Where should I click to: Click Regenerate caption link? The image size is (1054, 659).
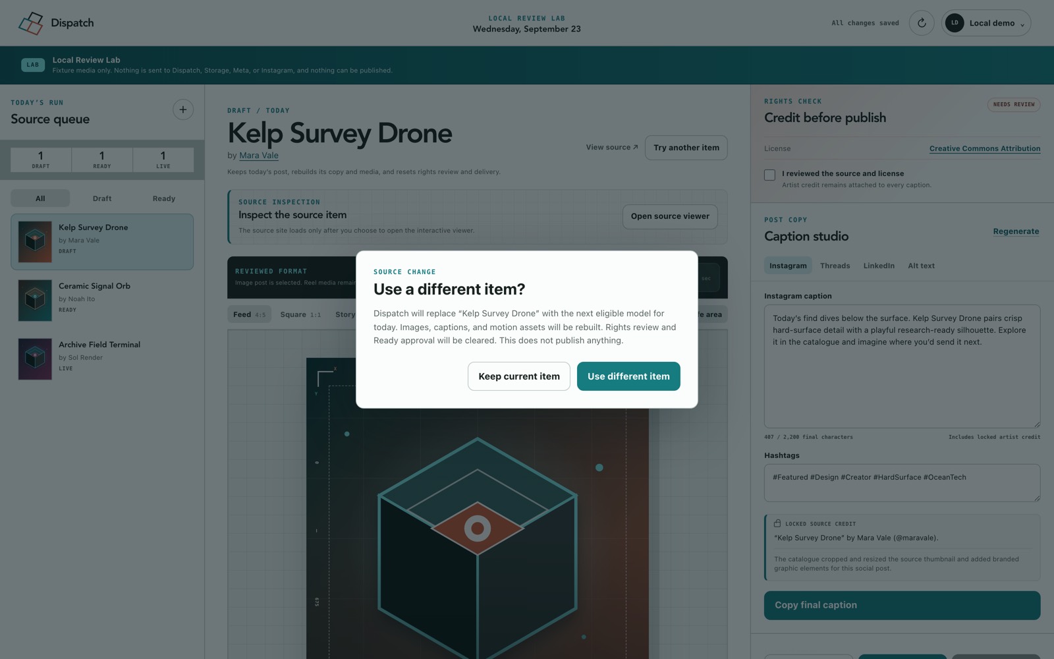tap(1016, 231)
